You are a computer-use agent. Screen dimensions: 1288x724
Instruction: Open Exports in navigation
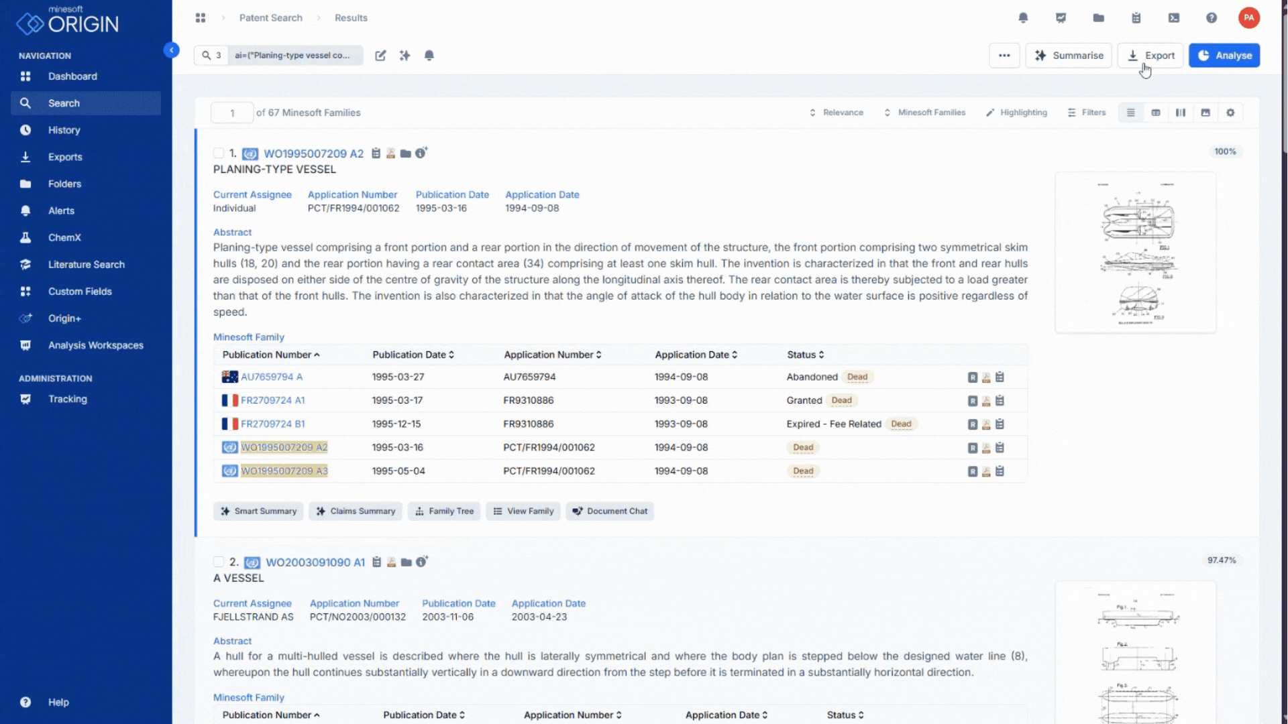(86, 157)
